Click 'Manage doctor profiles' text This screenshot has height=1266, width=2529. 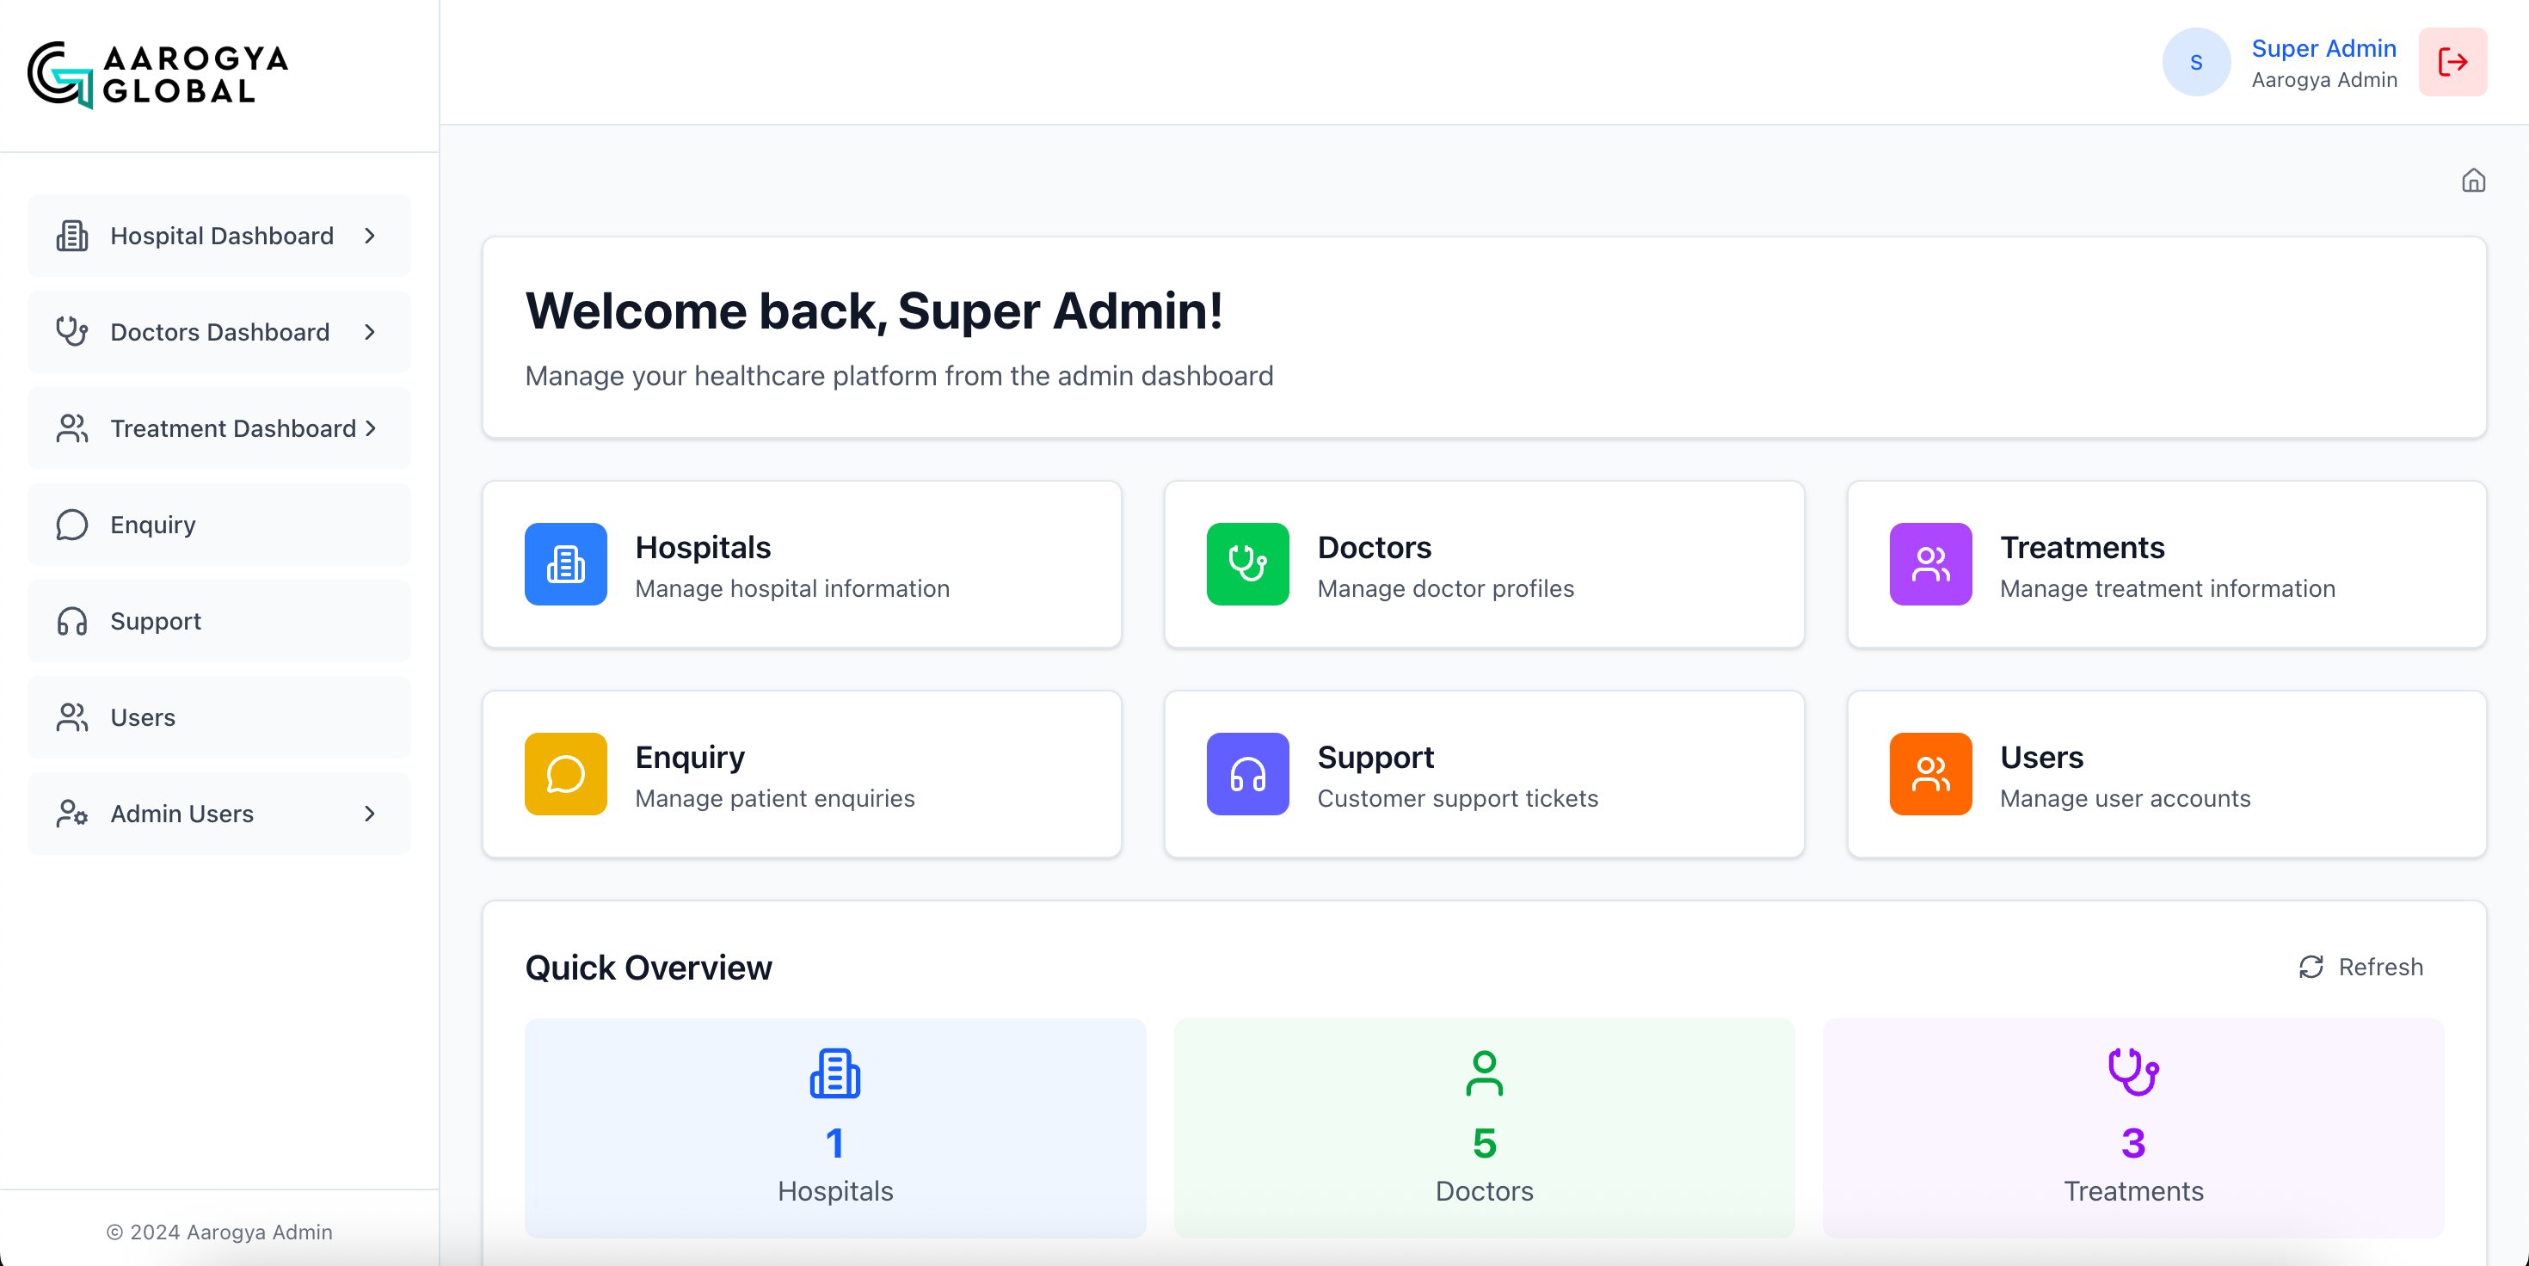1445,588
